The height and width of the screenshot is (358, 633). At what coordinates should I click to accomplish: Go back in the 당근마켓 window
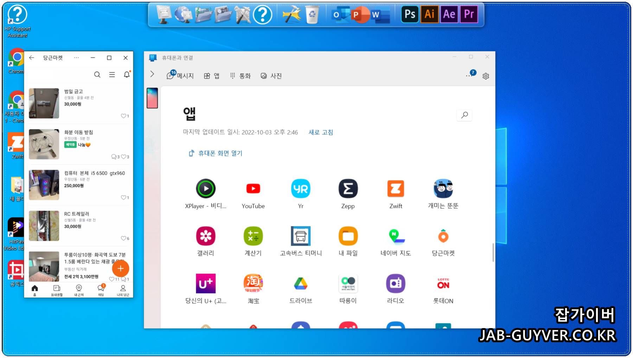32,58
